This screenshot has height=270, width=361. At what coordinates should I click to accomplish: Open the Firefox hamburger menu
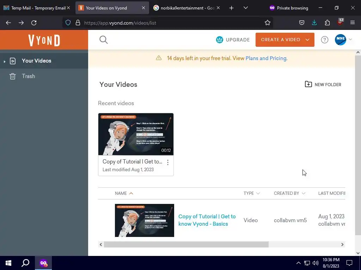coord(353,23)
